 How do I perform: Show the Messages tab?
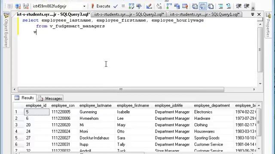click(50, 98)
